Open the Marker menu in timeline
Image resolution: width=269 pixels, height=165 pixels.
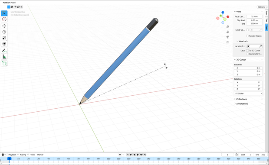(40, 155)
